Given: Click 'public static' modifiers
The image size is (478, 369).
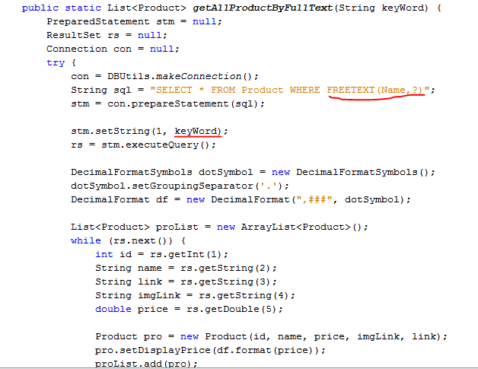Looking at the screenshot, I should (x=62, y=8).
